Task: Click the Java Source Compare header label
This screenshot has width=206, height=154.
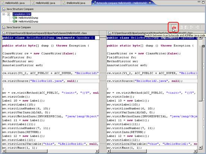Action: [19, 27]
